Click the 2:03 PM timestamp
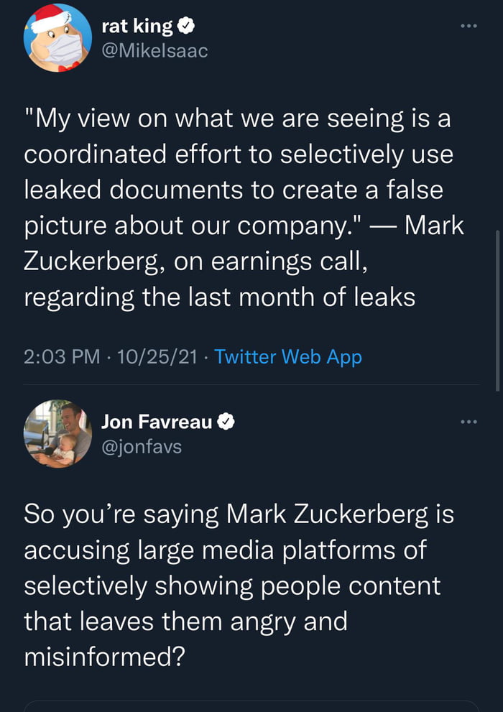 (x=62, y=356)
